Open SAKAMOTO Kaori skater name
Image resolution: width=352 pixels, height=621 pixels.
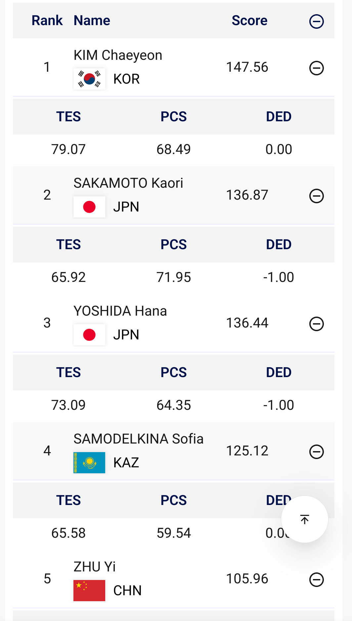click(128, 183)
